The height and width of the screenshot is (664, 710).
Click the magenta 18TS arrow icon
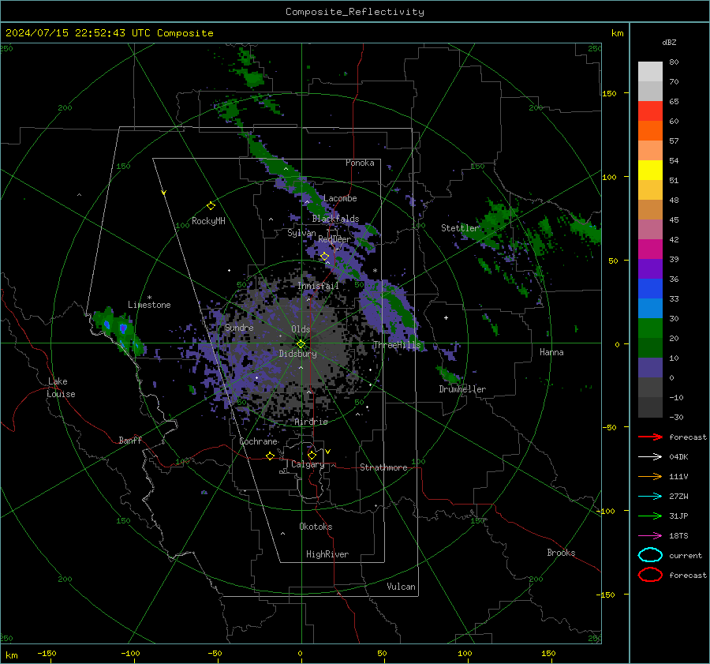click(x=650, y=536)
